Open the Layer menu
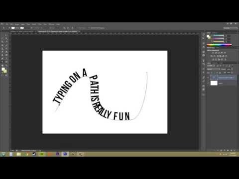This screenshot has width=239, height=179. click(23, 24)
